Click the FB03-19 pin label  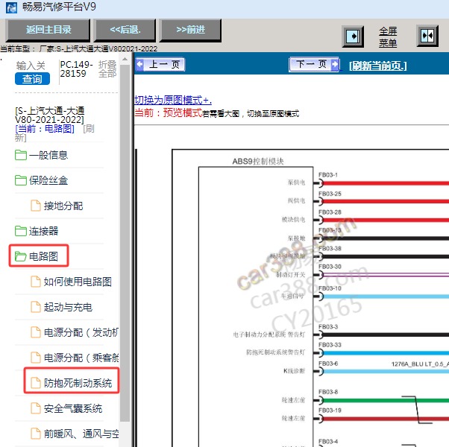(x=330, y=410)
